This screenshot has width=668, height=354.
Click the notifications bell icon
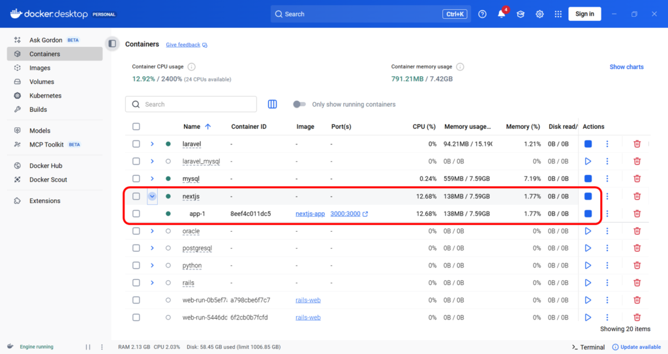pos(502,14)
